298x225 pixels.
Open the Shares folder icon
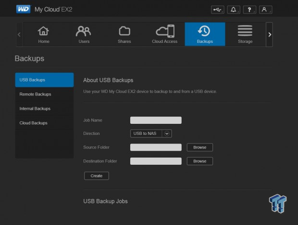(x=124, y=34)
